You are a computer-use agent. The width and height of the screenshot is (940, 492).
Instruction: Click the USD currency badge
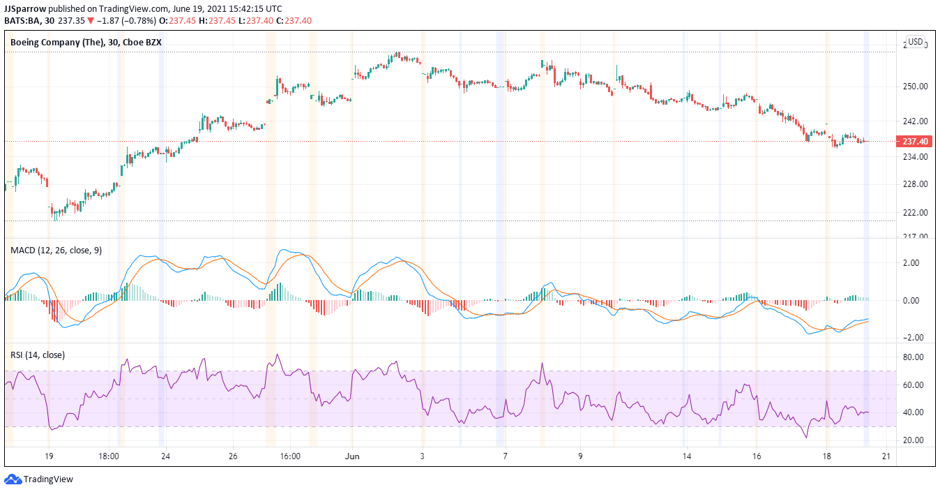(916, 42)
